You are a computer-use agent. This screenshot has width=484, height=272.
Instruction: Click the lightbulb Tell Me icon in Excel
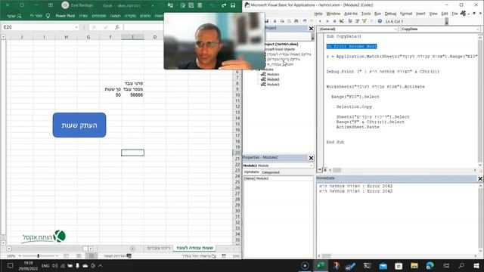pos(48,16)
